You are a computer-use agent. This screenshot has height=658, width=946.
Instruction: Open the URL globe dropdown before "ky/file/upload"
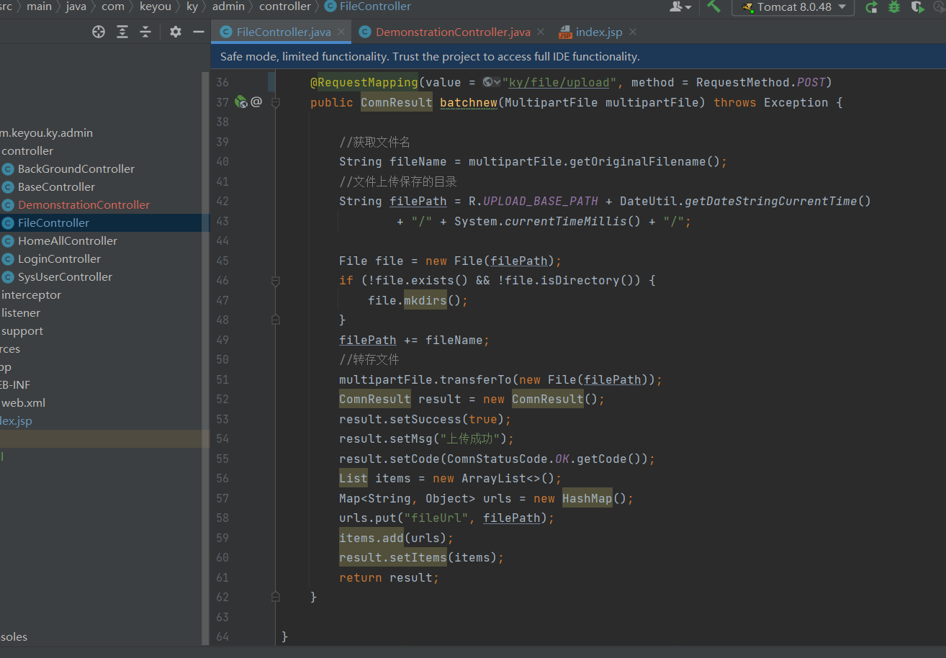point(492,82)
